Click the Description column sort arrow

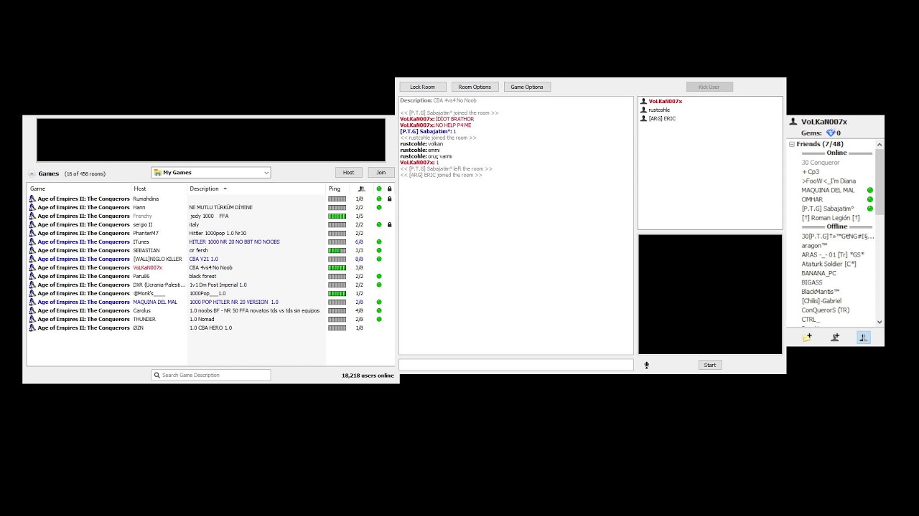(x=225, y=189)
